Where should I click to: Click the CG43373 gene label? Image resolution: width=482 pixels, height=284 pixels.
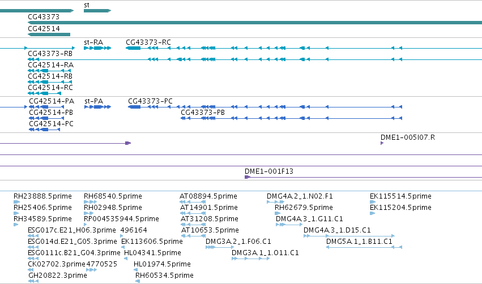44,17
